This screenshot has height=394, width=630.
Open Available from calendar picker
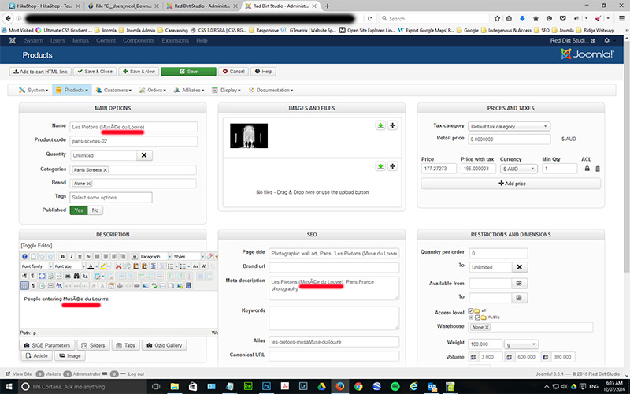[519, 284]
